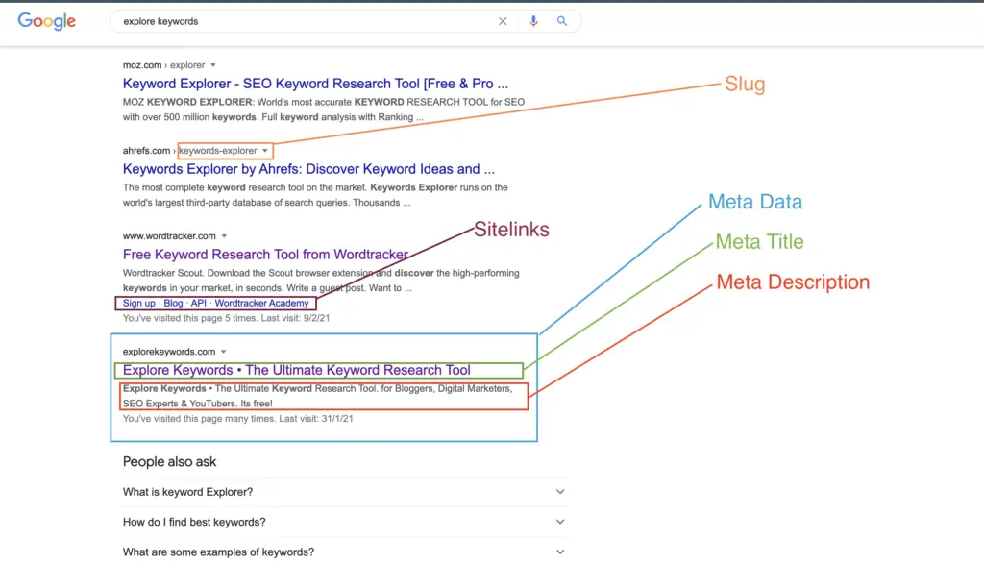Viewport: 984px width, 564px height.
Task: Click 'The most complete keyword research tool' snippet
Action: 315,195
